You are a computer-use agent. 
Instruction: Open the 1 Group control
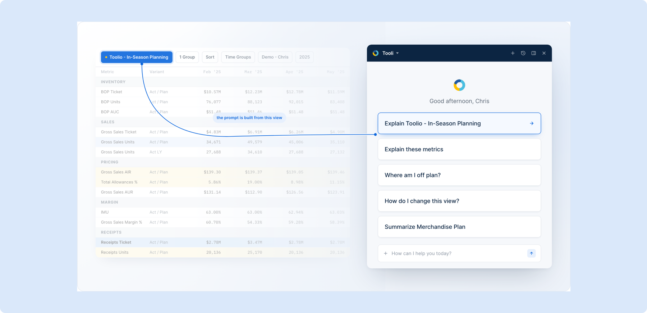[x=187, y=57]
